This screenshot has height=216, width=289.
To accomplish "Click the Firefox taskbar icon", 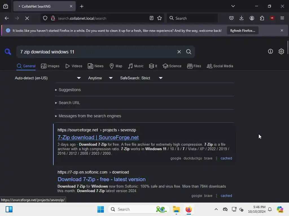I will [189, 209].
